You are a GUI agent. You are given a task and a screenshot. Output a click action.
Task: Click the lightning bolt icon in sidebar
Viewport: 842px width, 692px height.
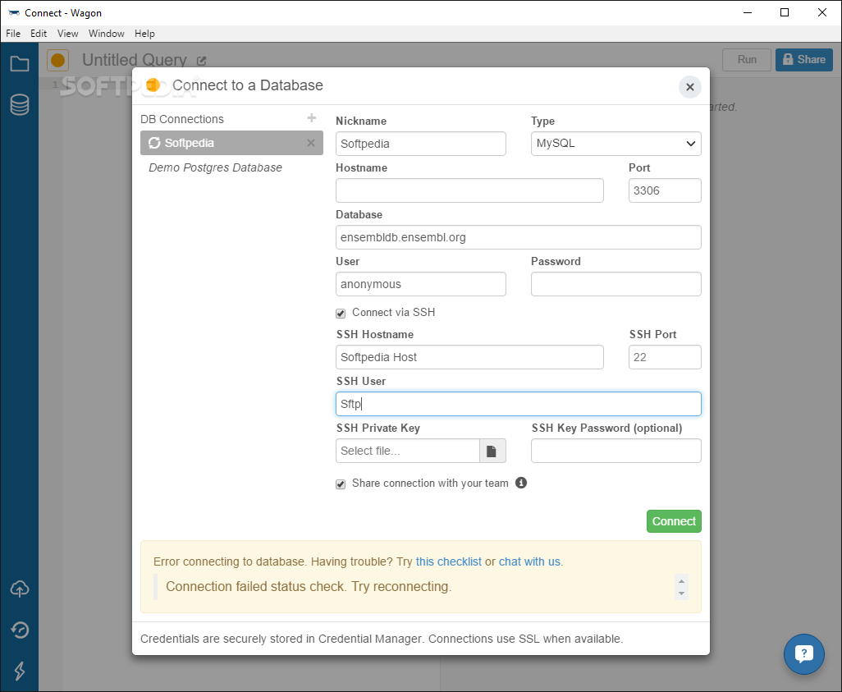[20, 671]
